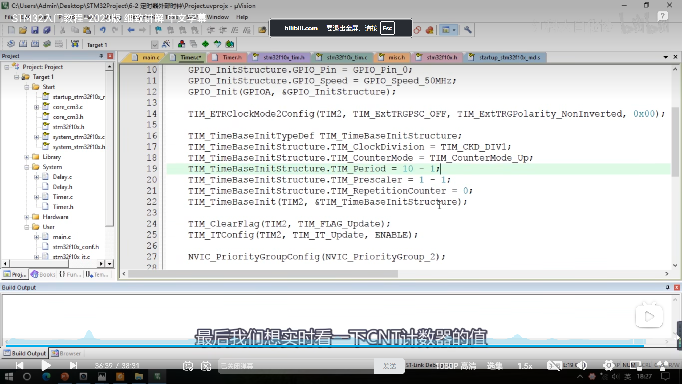Click the video progress bar
682x384 pixels.
coord(320,346)
